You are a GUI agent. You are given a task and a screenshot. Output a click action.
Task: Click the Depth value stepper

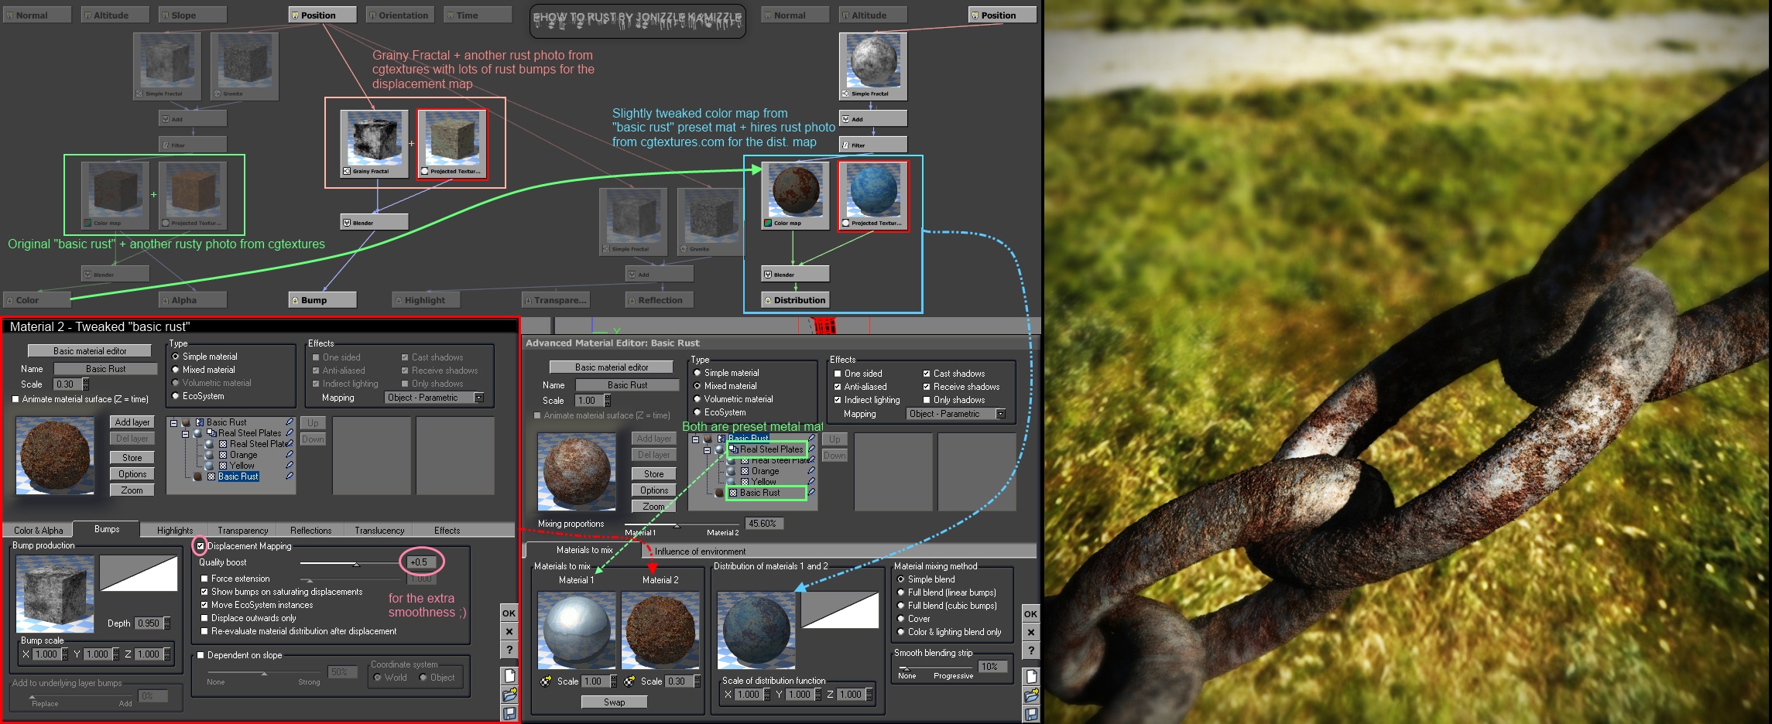pos(167,623)
